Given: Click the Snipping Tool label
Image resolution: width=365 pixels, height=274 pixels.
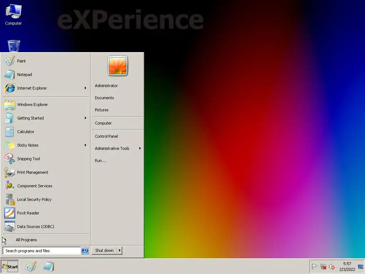Looking at the screenshot, I should (x=29, y=159).
